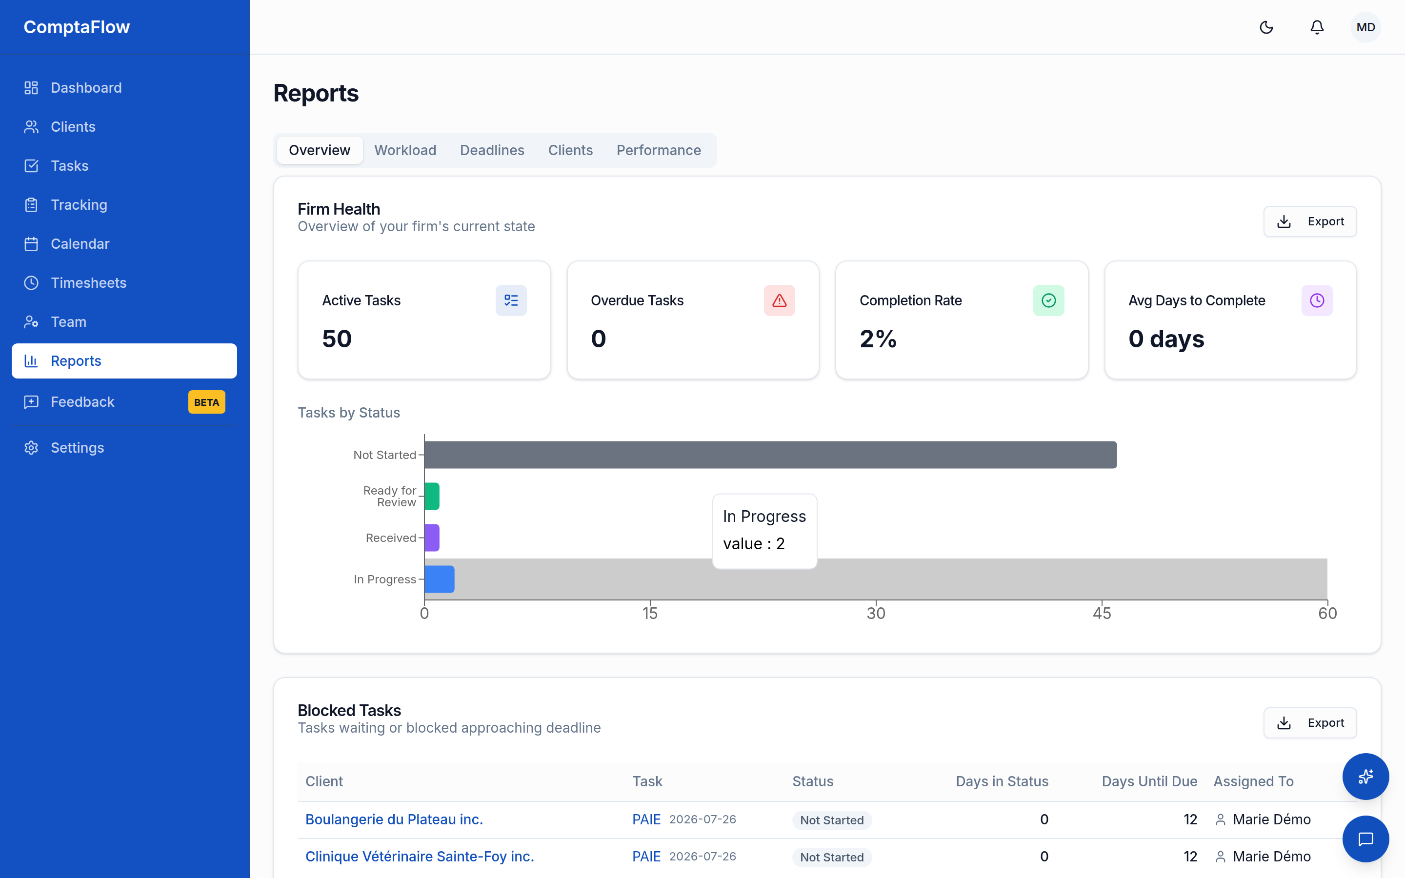The width and height of the screenshot is (1405, 878).
Task: Click the Completion Rate card showing 2%
Action: (962, 320)
